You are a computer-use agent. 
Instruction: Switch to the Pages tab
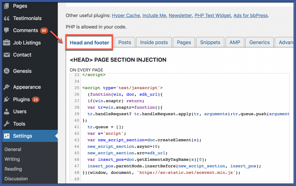point(184,42)
